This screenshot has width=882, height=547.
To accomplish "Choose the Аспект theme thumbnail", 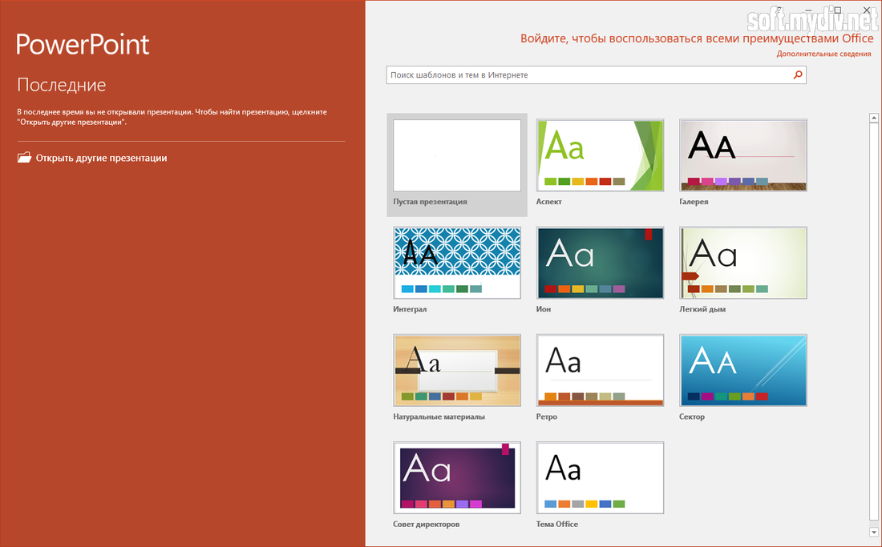I will pos(600,155).
